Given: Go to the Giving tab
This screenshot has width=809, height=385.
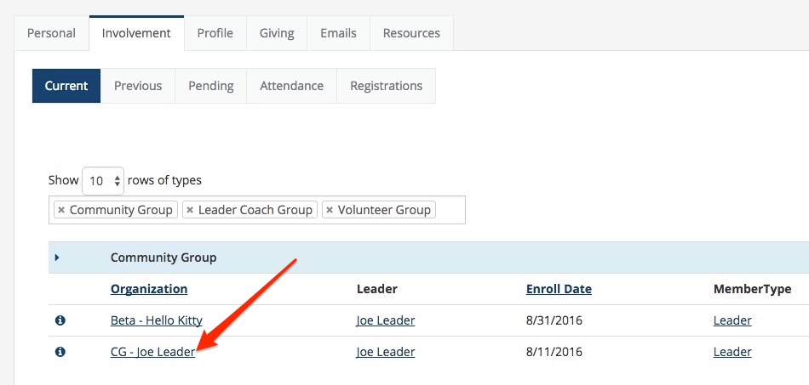Looking at the screenshot, I should coord(277,33).
